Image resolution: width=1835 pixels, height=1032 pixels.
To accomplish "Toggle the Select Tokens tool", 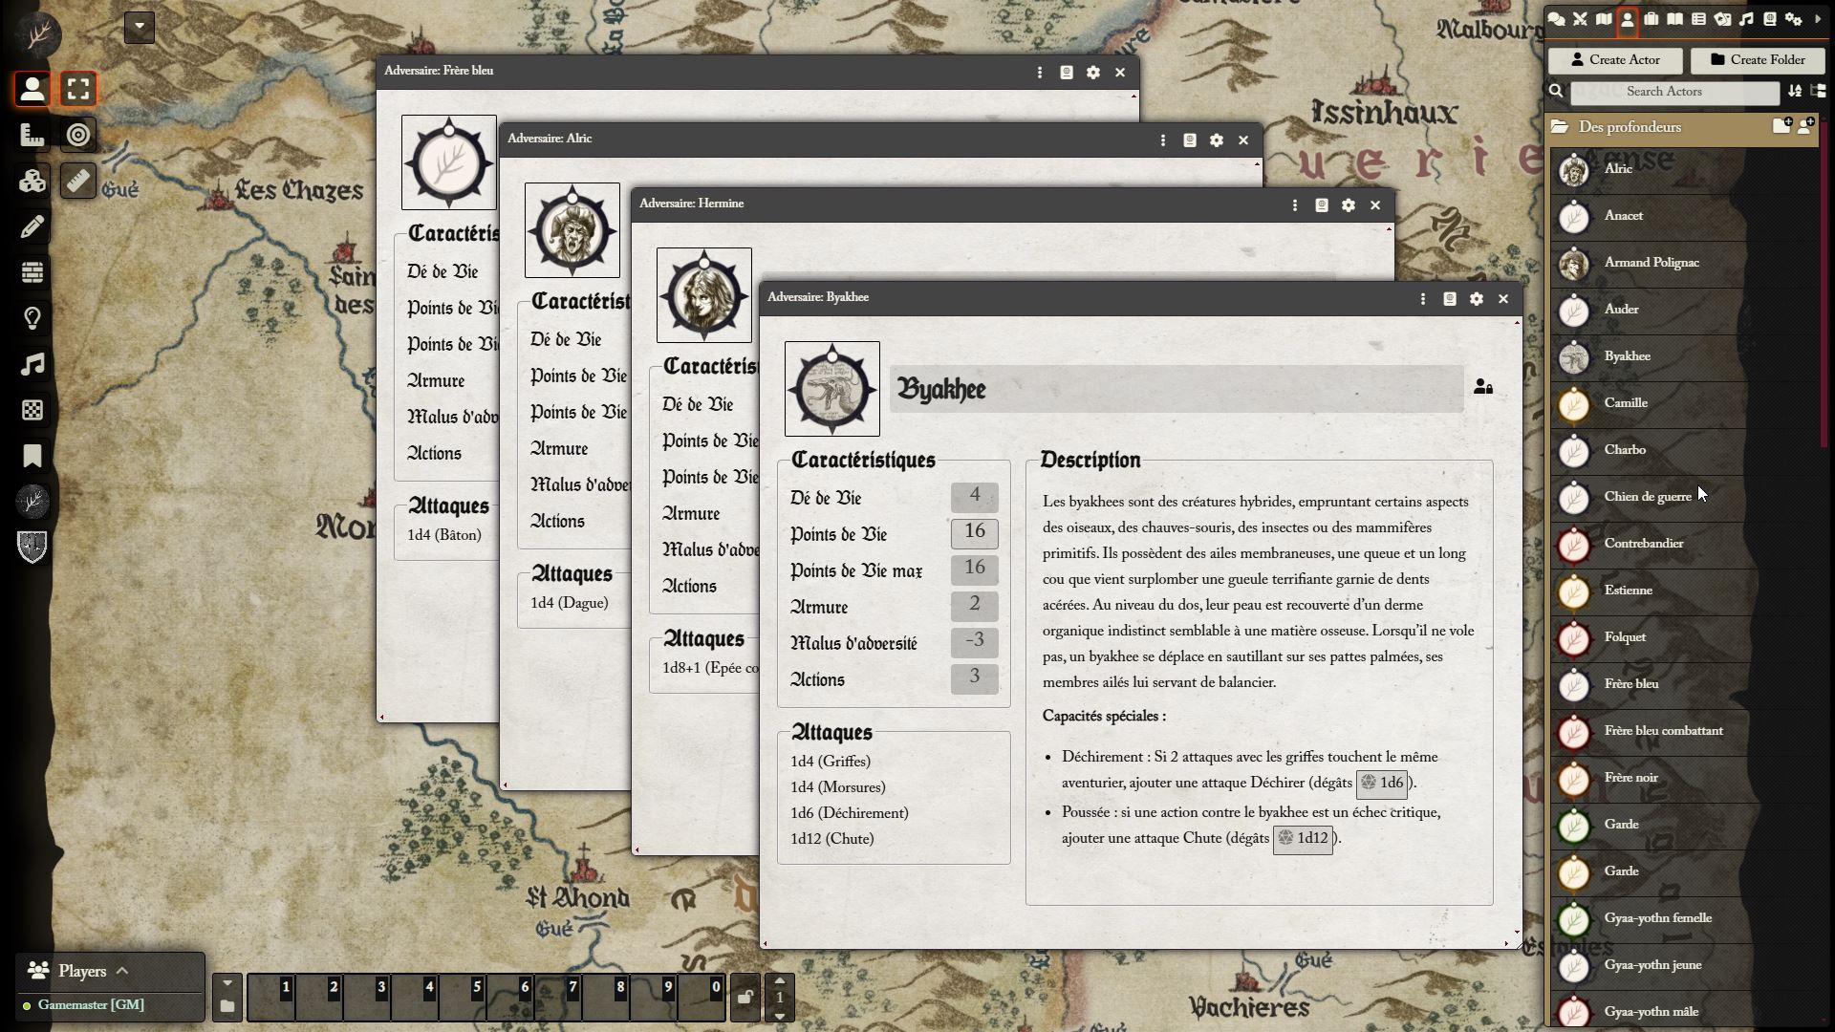I will tap(78, 89).
